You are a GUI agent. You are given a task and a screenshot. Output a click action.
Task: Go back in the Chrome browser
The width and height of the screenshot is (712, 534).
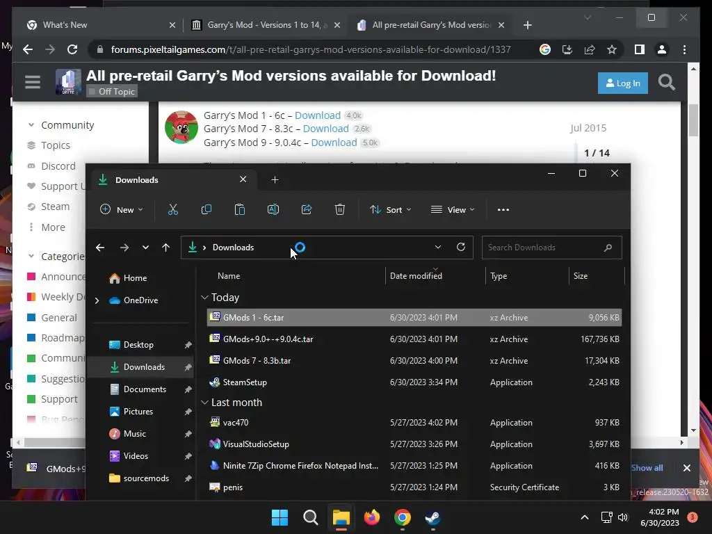[x=28, y=49]
